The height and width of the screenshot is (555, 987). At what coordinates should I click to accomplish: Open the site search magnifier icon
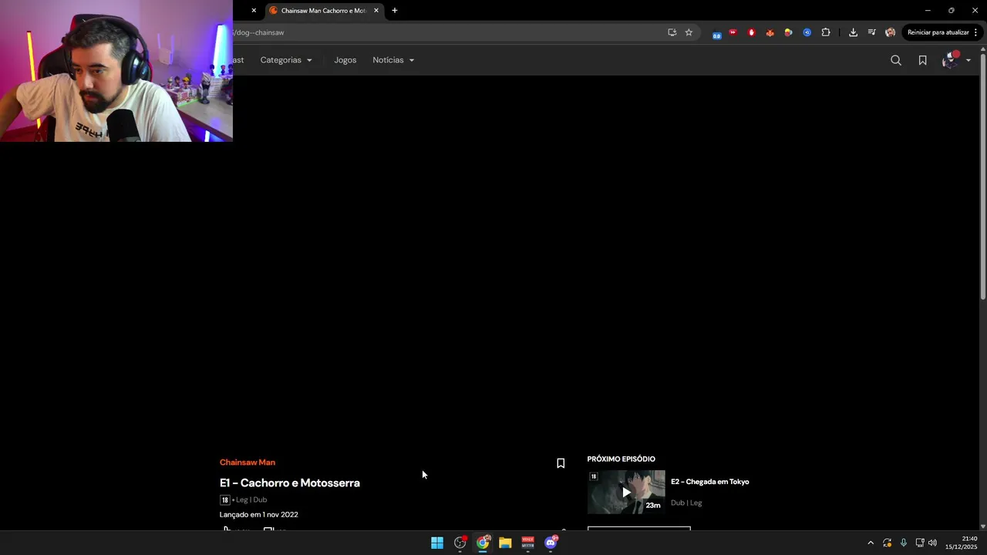[896, 60]
